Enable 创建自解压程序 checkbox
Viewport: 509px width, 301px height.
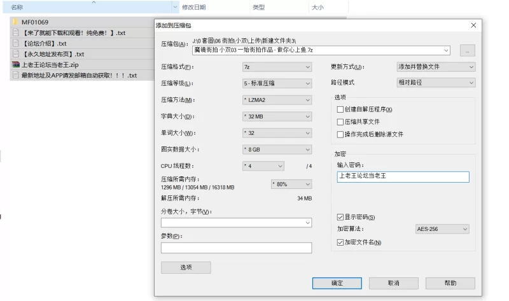coord(340,109)
